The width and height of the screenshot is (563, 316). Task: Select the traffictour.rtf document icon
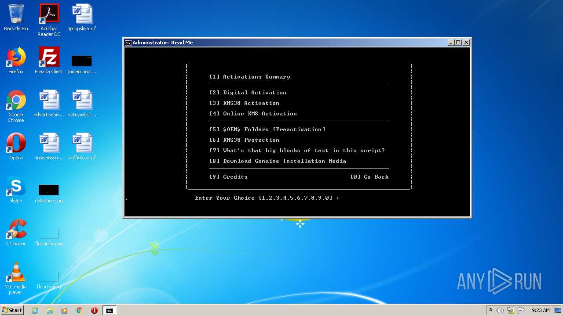pyautogui.click(x=82, y=147)
